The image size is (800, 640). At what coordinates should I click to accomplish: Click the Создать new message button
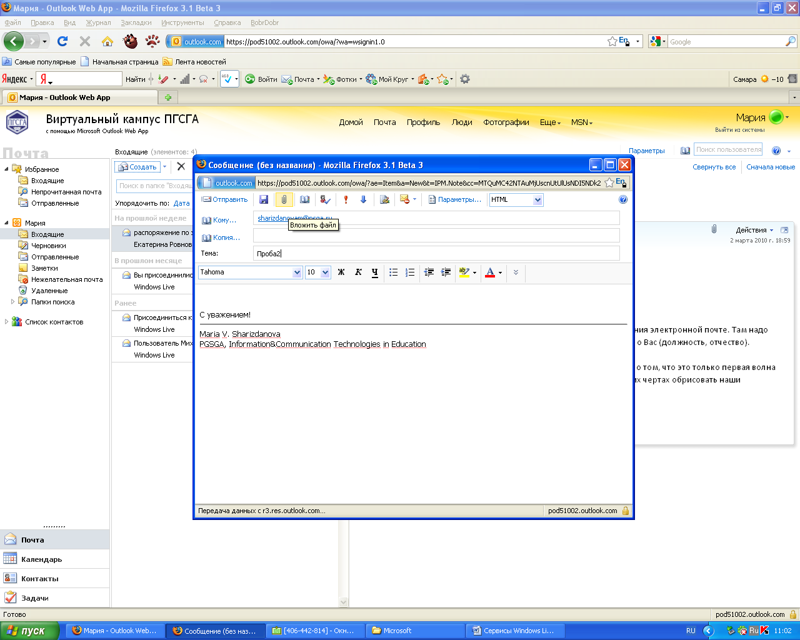tap(137, 167)
